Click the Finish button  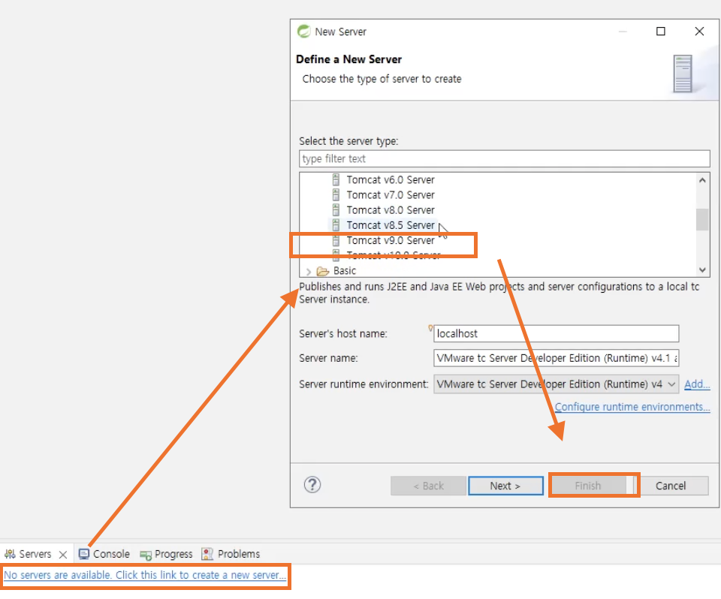coord(588,486)
